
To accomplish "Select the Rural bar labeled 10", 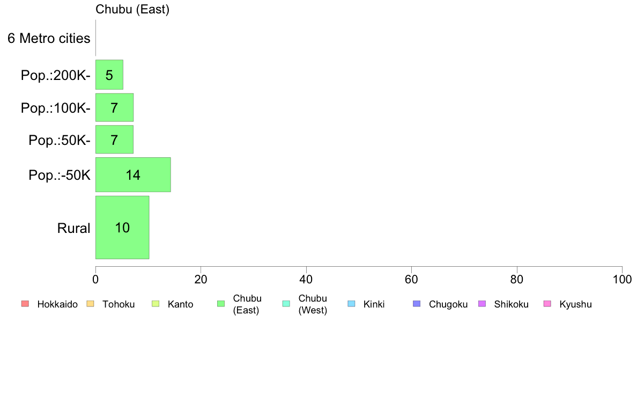I will 122,228.
